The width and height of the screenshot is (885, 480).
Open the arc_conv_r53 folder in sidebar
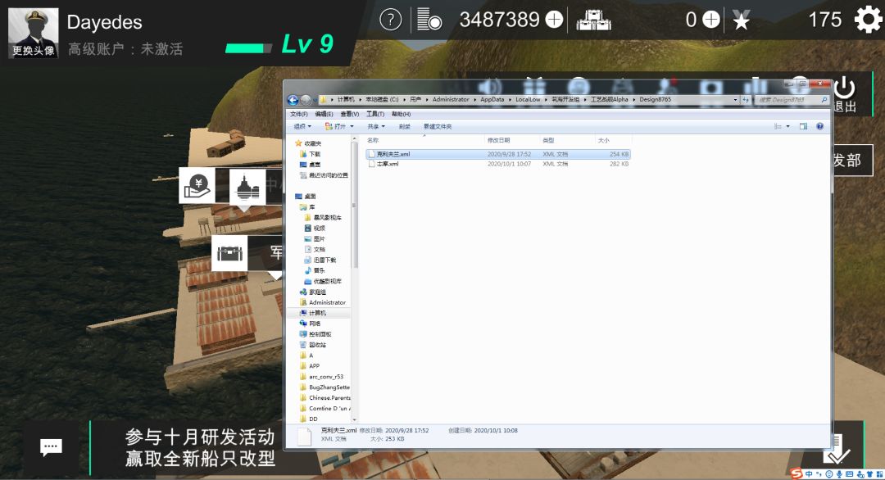[x=322, y=377]
